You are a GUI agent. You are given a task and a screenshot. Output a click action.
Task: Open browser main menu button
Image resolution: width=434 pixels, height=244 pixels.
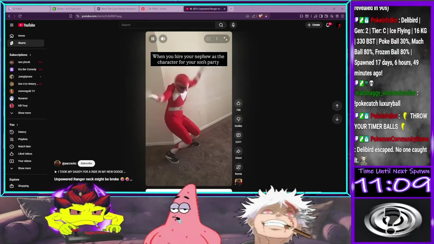342,16
